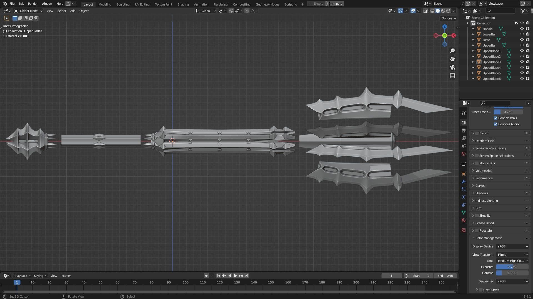Open the File menu
Image resolution: width=533 pixels, height=299 pixels.
[x=12, y=4]
